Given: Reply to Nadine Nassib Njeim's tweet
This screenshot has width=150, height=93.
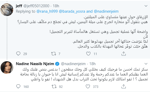Looking at the screenshot, I should coord(18,87).
